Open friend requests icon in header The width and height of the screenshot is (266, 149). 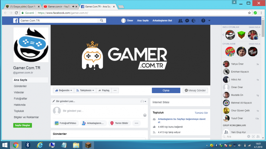pos(180,21)
